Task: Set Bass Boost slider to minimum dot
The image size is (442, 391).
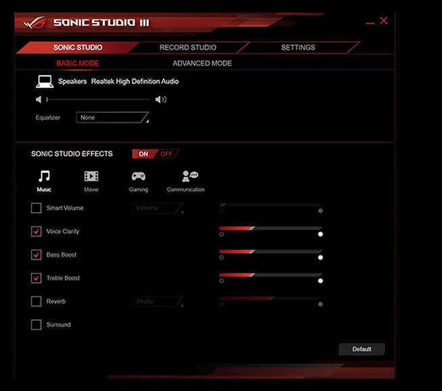Action: [222, 258]
